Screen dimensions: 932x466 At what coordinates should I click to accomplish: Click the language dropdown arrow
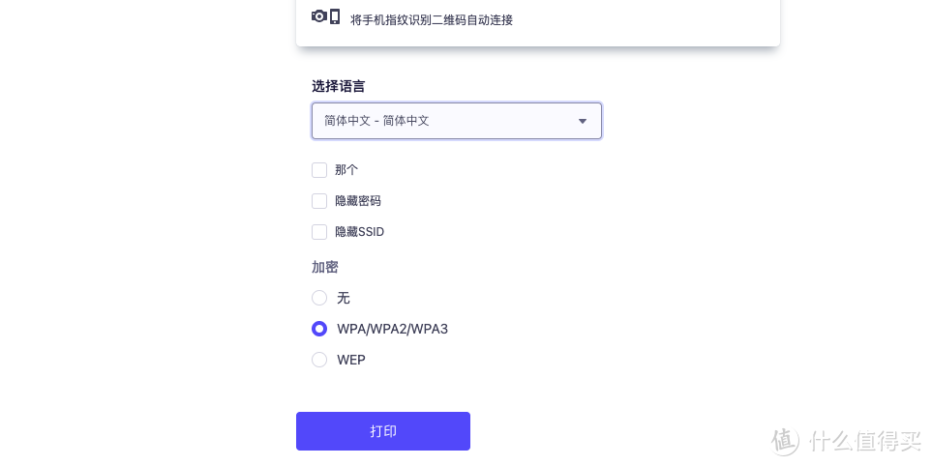coord(583,121)
